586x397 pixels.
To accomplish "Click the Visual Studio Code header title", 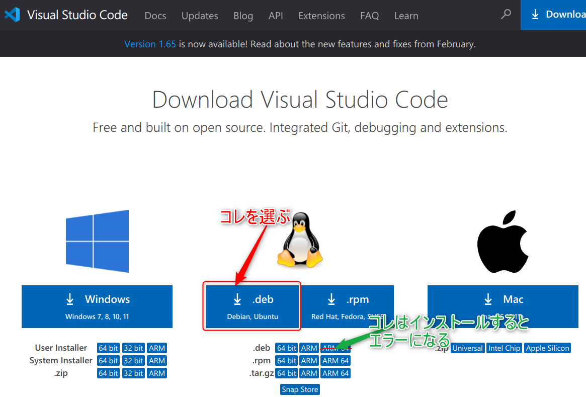I will click(77, 15).
